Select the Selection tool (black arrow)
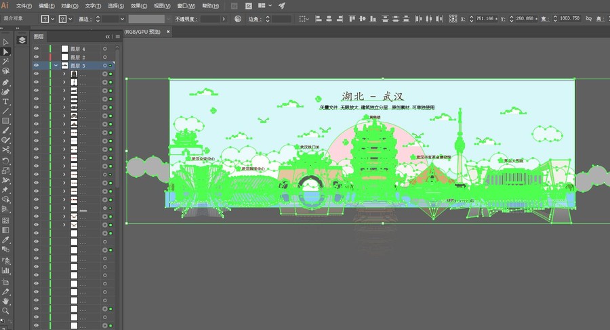This screenshot has height=330, width=610. [5, 42]
